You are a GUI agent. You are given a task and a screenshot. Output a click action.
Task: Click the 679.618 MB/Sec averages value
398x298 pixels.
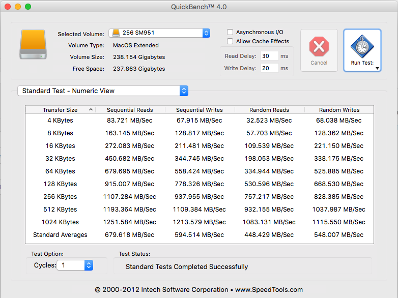click(130, 234)
